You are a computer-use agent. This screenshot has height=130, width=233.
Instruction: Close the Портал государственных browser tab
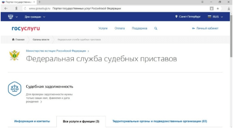tap(34, 2)
